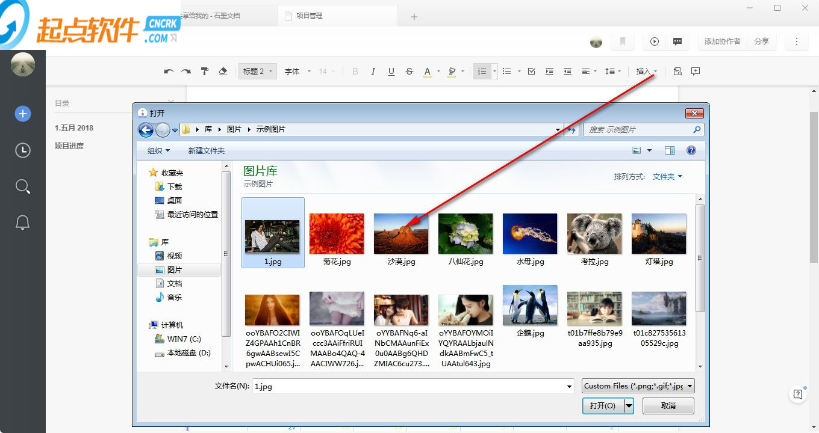Click the collaborator avatar in header
Viewport: 819px width, 433px height.
(x=596, y=42)
